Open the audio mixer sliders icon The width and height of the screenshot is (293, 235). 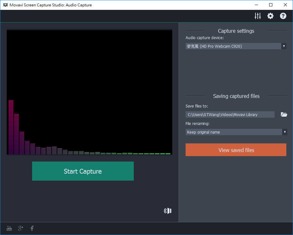pyautogui.click(x=258, y=16)
